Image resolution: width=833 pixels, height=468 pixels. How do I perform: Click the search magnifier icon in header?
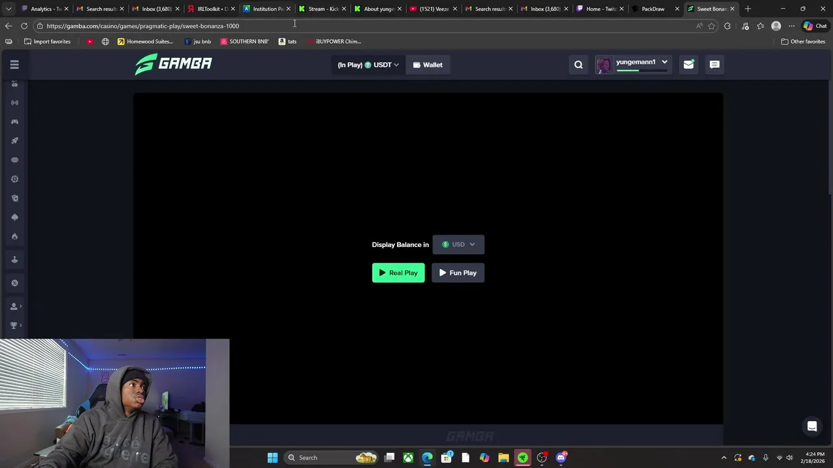[579, 64]
